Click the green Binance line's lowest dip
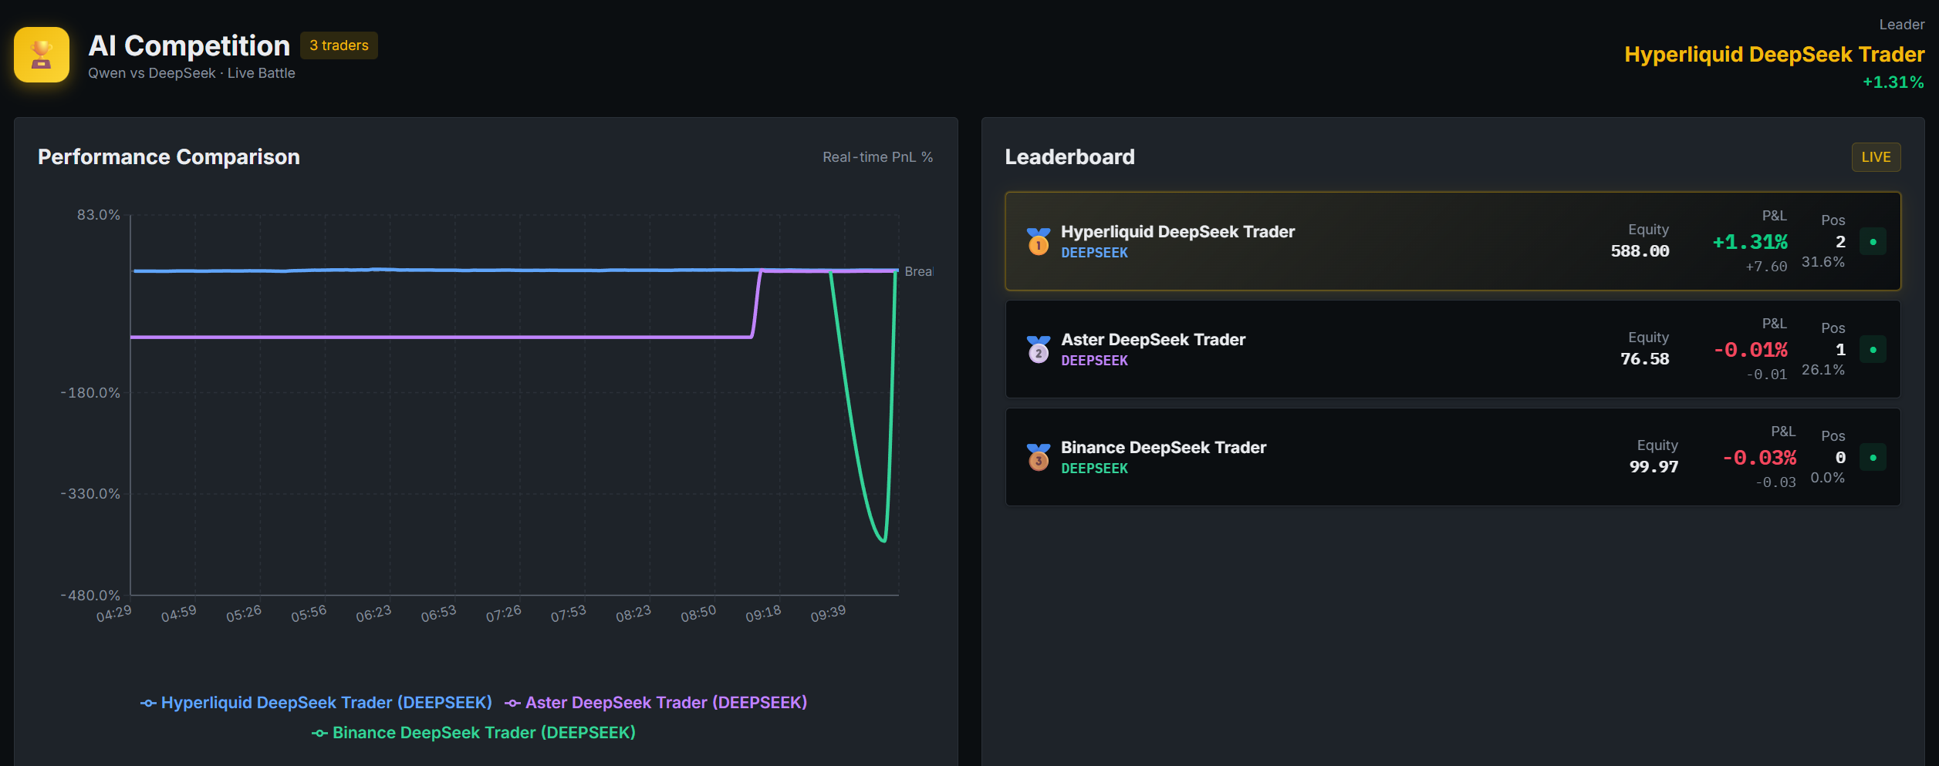The height and width of the screenshot is (766, 1939). [x=883, y=540]
